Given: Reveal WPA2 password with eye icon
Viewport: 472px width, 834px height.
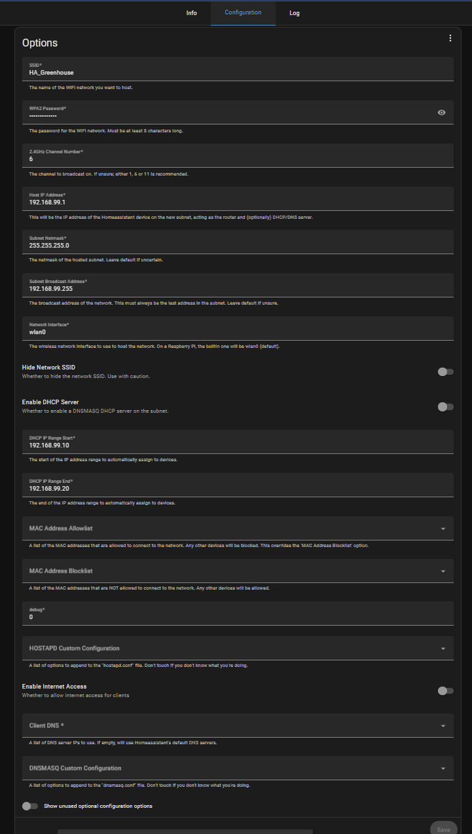Looking at the screenshot, I should pos(442,113).
